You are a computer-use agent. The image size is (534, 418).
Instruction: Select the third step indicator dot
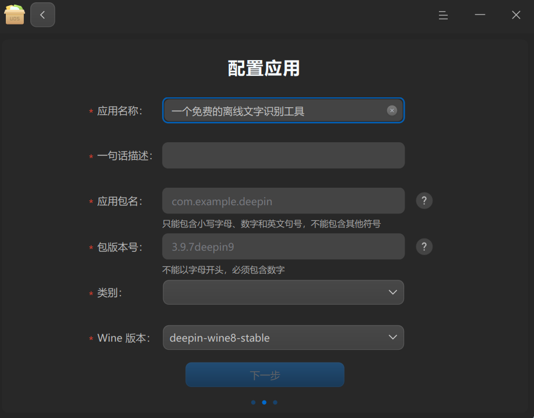pyautogui.click(x=275, y=402)
